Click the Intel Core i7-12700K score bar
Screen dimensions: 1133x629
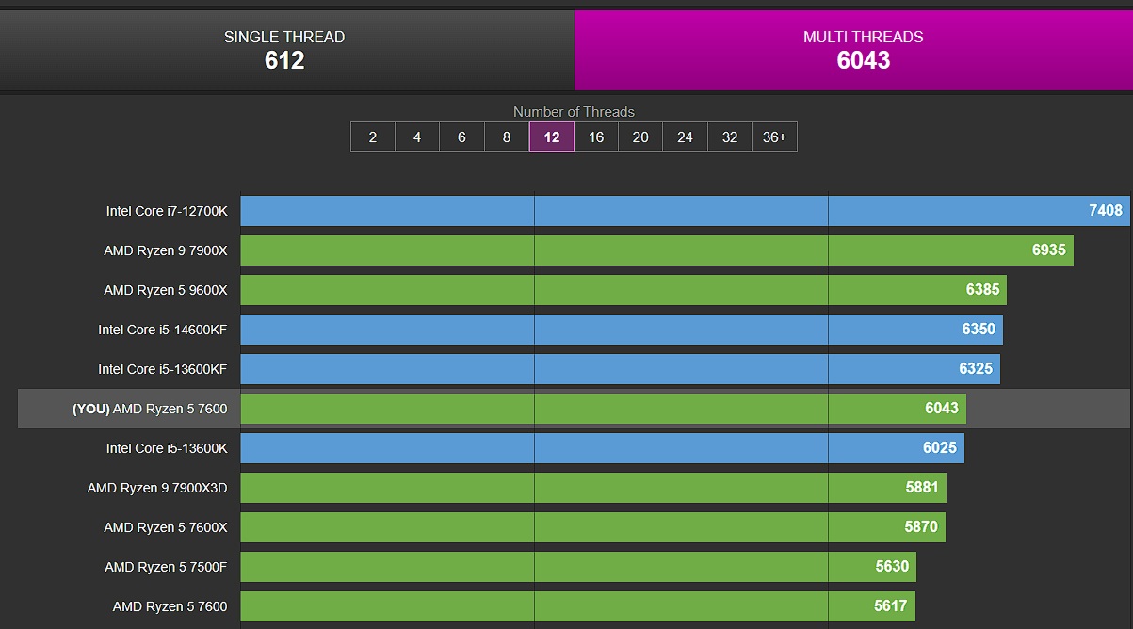(x=685, y=211)
